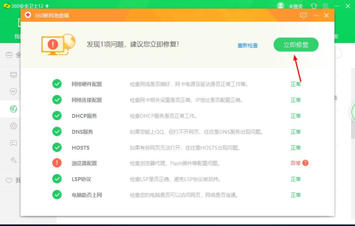Open the gamepad icon in left sidebar
This screenshot has height=226, width=355.
[x=13, y=143]
